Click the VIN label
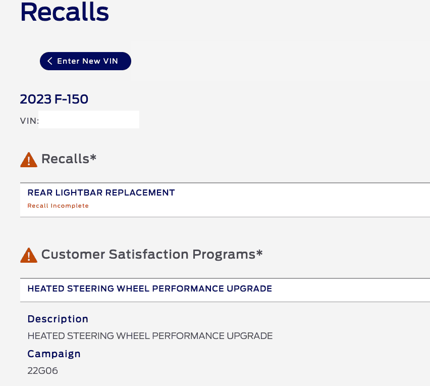 29,121
